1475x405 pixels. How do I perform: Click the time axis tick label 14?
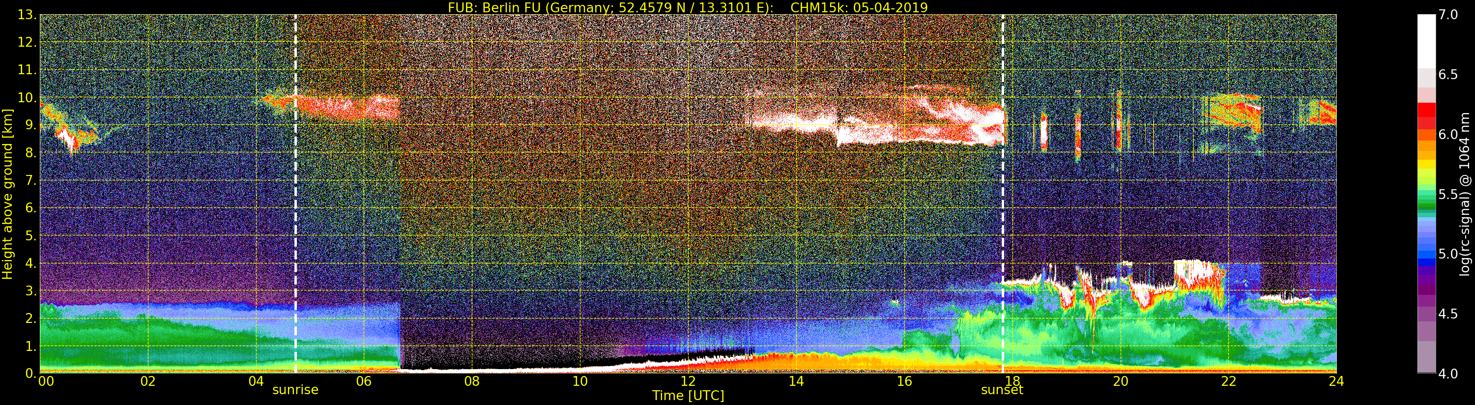(796, 381)
